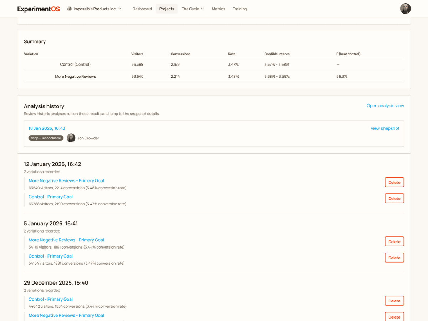Click the Stop — inconclusive status badge
This screenshot has width=428, height=321.
[x=46, y=138]
